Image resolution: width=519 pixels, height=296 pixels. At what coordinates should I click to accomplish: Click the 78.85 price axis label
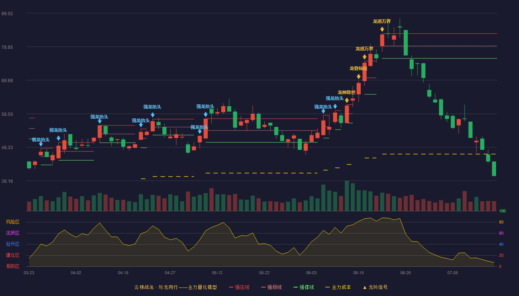pyautogui.click(x=7, y=47)
